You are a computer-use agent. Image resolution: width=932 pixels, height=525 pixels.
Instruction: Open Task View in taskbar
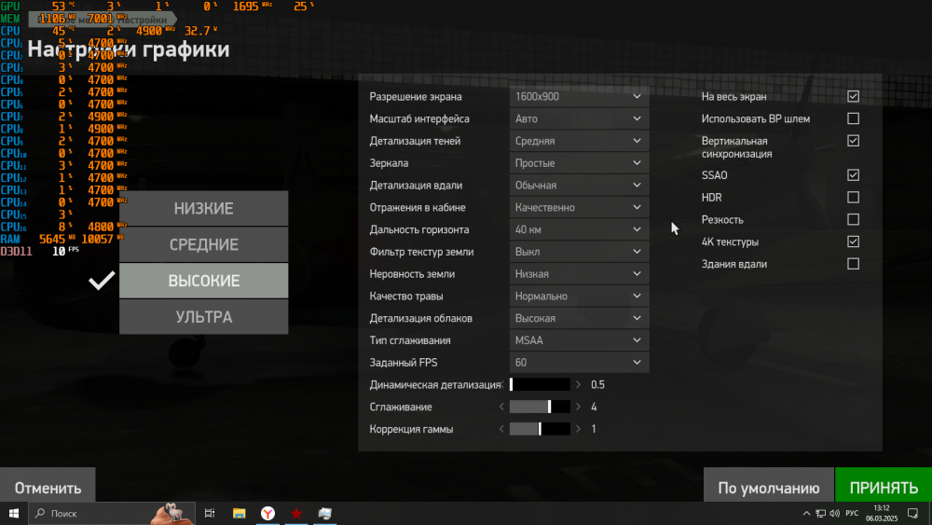pos(209,513)
